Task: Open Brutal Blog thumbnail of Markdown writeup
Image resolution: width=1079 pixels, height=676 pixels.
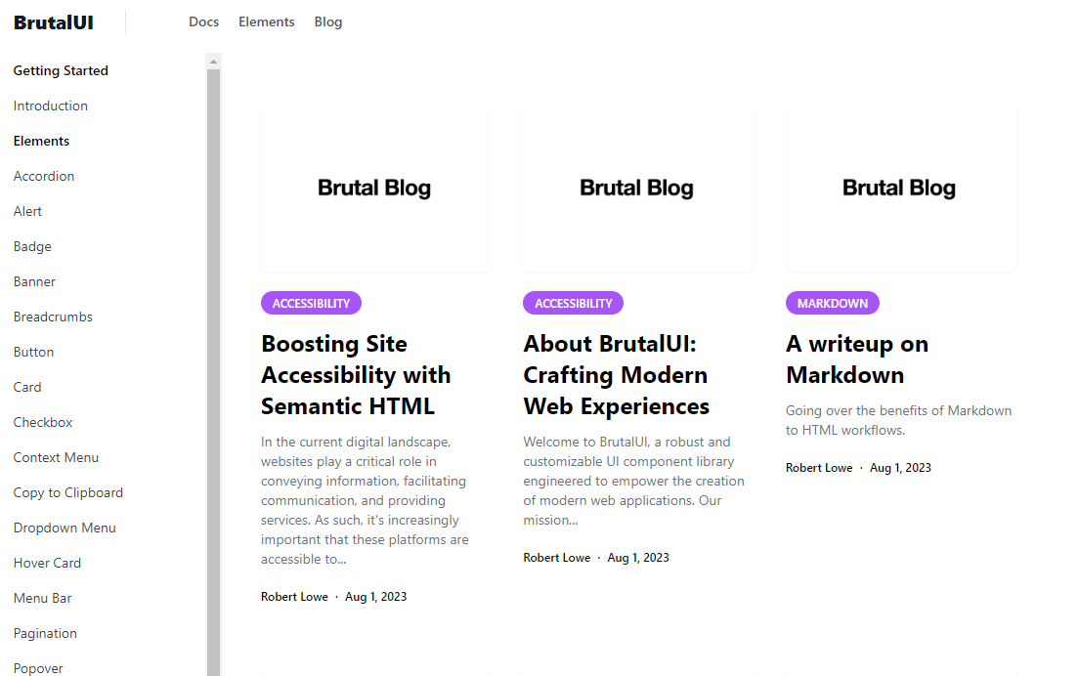Action: [901, 188]
